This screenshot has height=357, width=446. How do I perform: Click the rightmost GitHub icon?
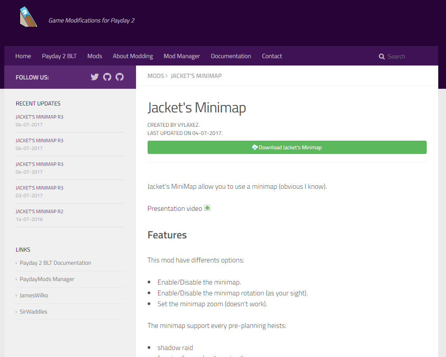120,77
